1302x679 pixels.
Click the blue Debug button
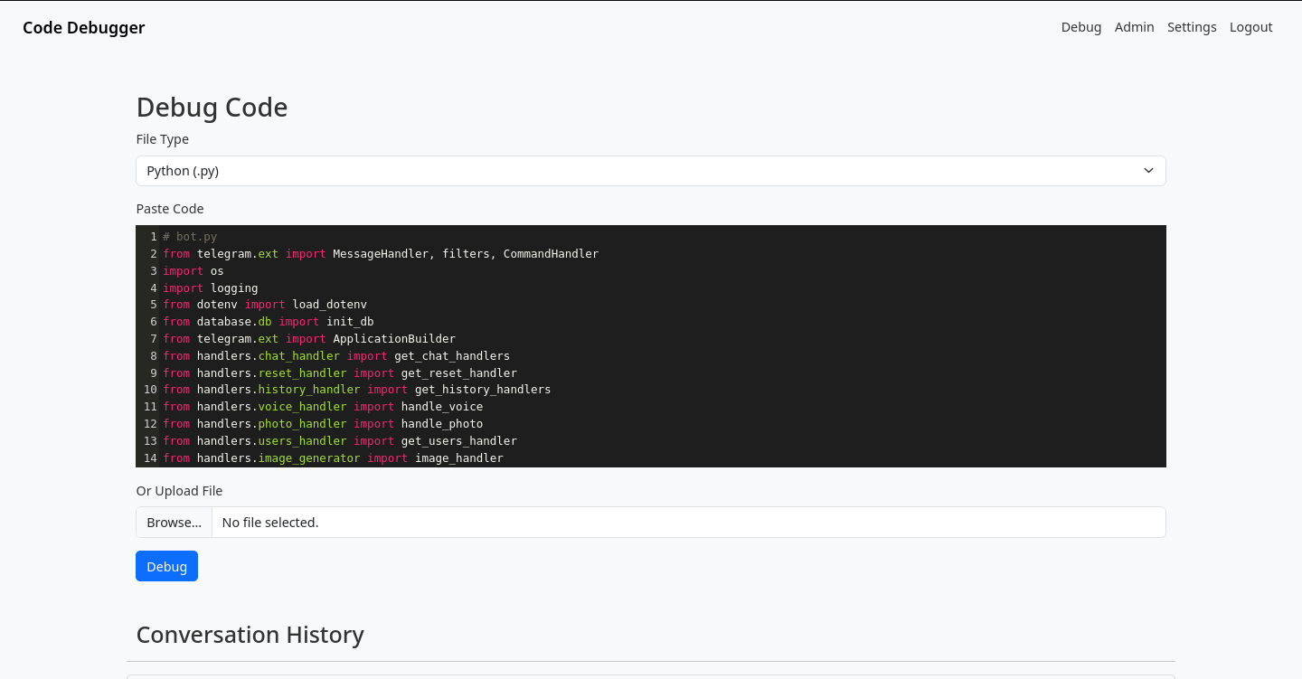[166, 566]
